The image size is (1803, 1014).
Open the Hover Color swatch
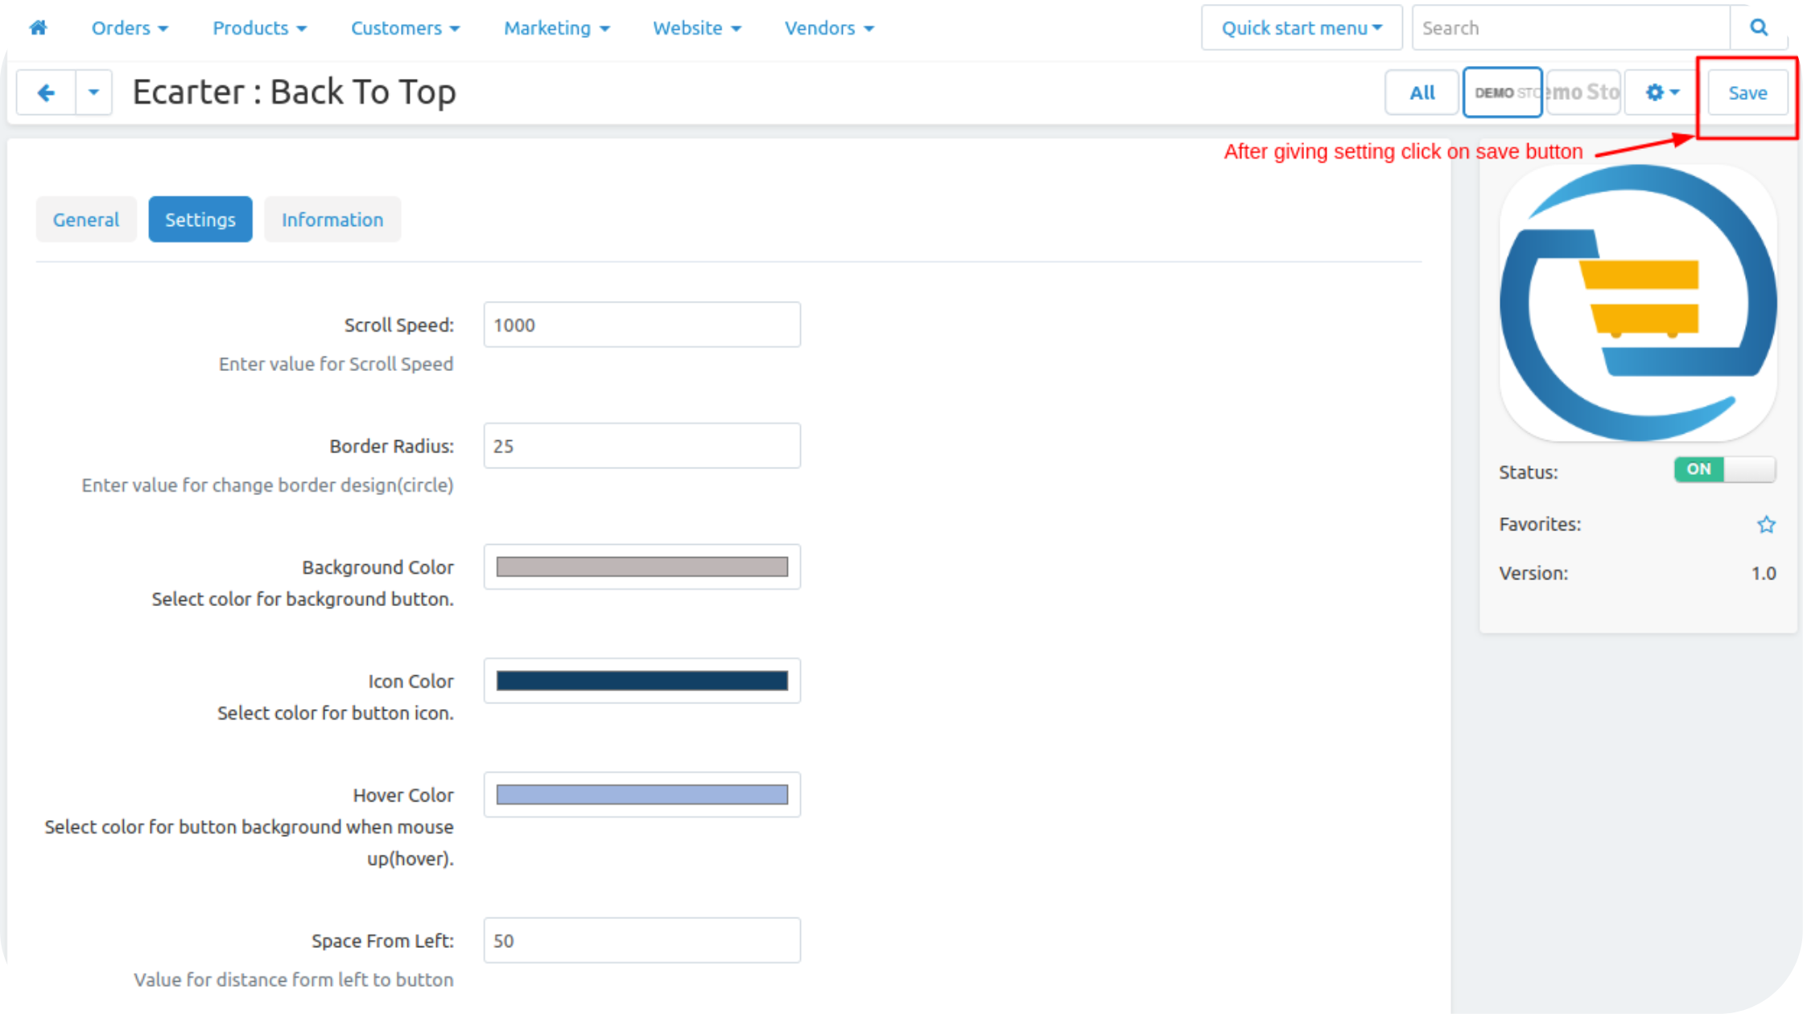point(642,795)
